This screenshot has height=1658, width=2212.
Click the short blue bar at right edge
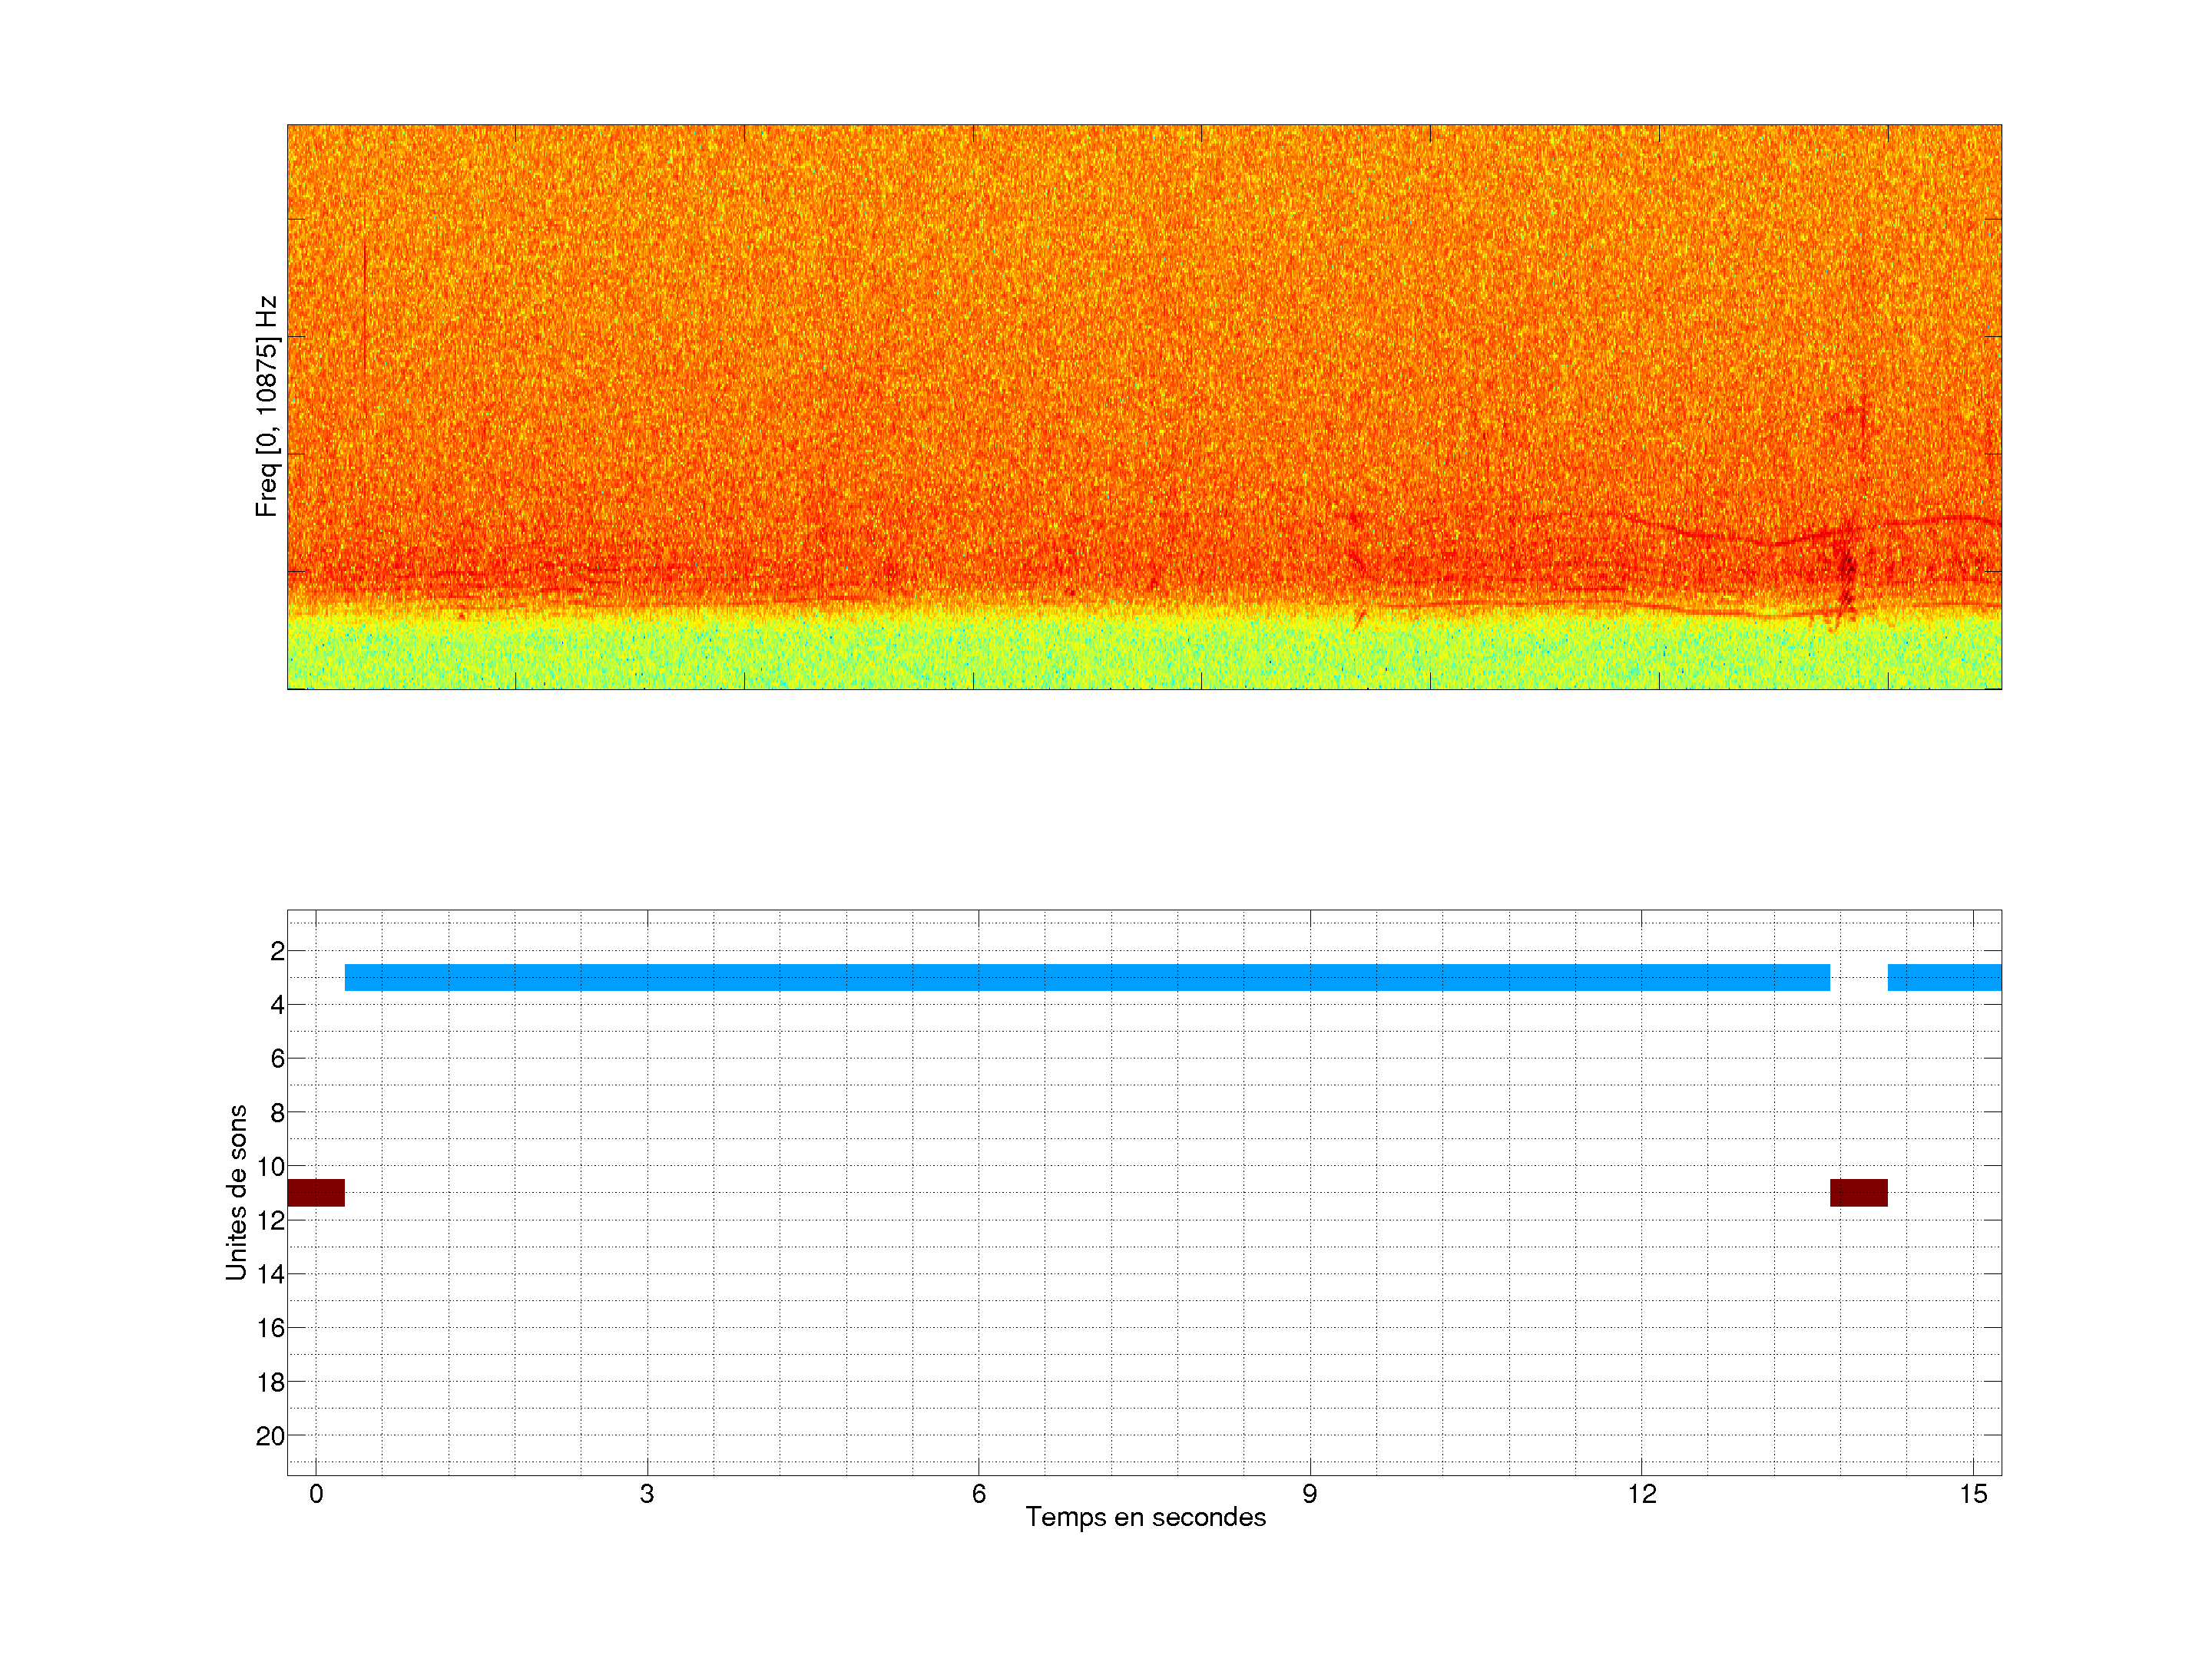pos(1943,977)
